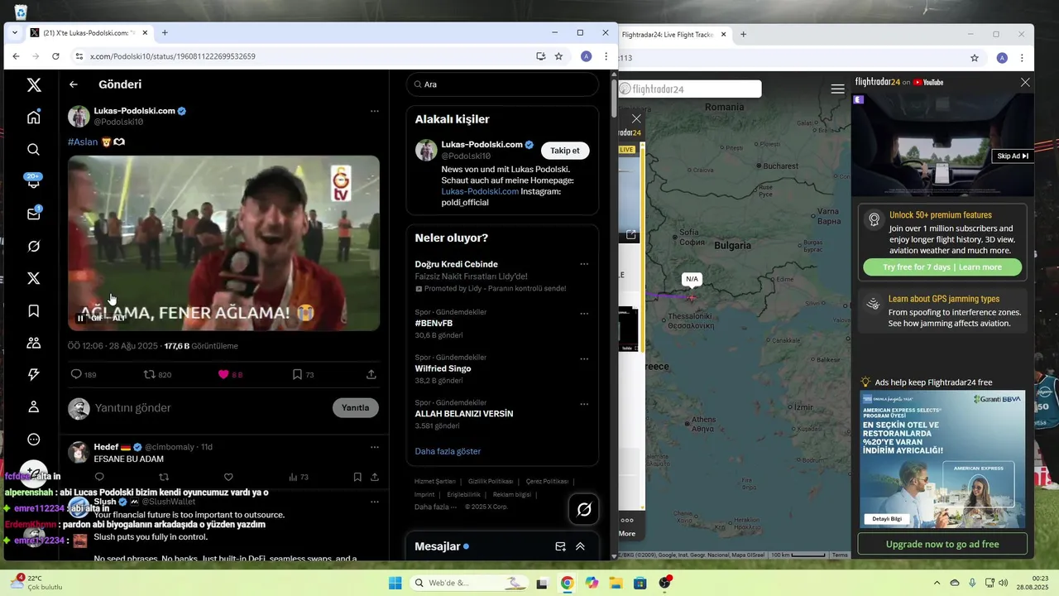1059x596 pixels.
Task: Reload the X page in Chrome
Action: click(x=55, y=56)
